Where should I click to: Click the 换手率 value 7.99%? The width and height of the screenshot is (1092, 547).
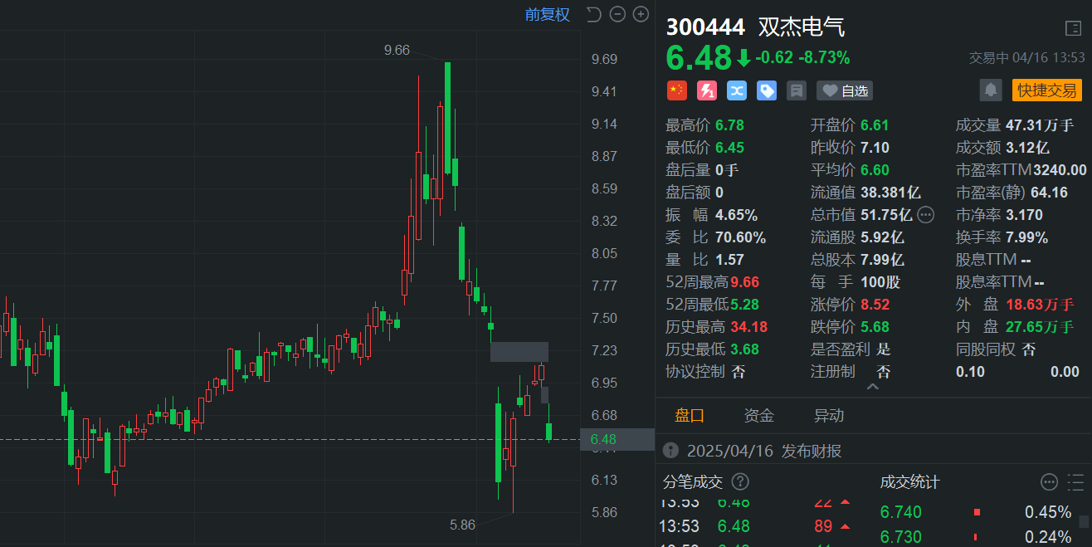tap(1026, 237)
